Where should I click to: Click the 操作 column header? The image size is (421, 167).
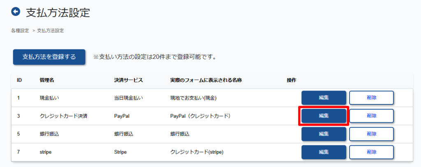coord(291,80)
